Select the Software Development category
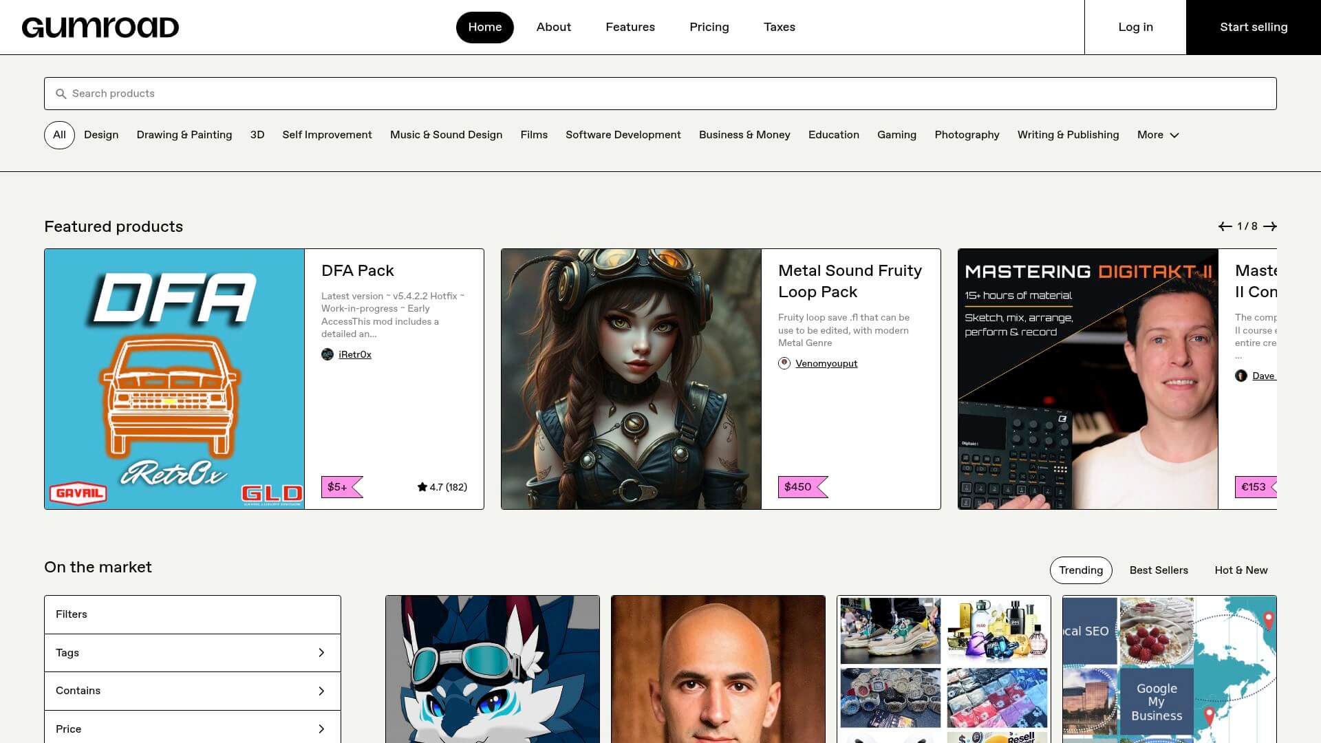Image resolution: width=1321 pixels, height=743 pixels. (623, 135)
